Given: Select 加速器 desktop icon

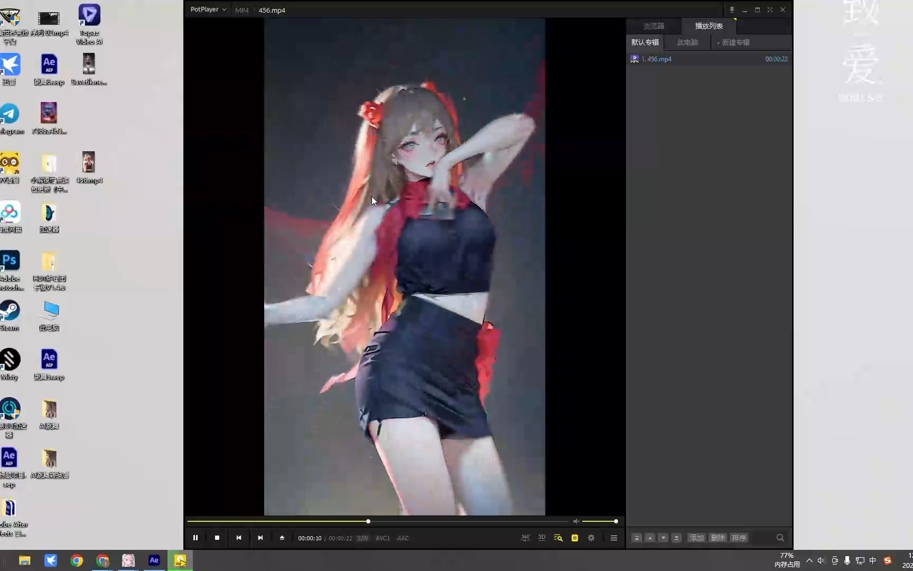Looking at the screenshot, I should pyautogui.click(x=49, y=217).
